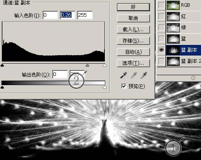Click the 好 (OK) button
The height and width of the screenshot is (160, 201).
click(133, 7)
